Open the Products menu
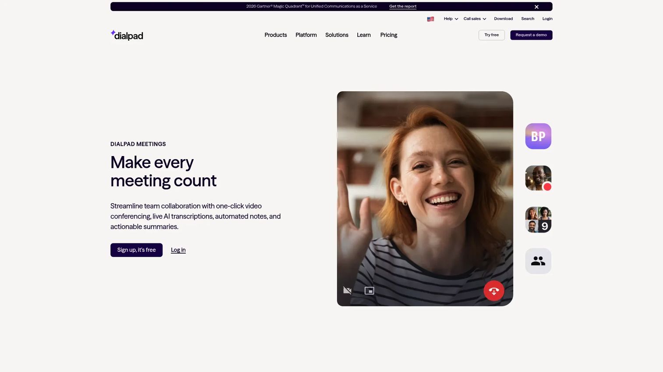663x372 pixels. 275,35
